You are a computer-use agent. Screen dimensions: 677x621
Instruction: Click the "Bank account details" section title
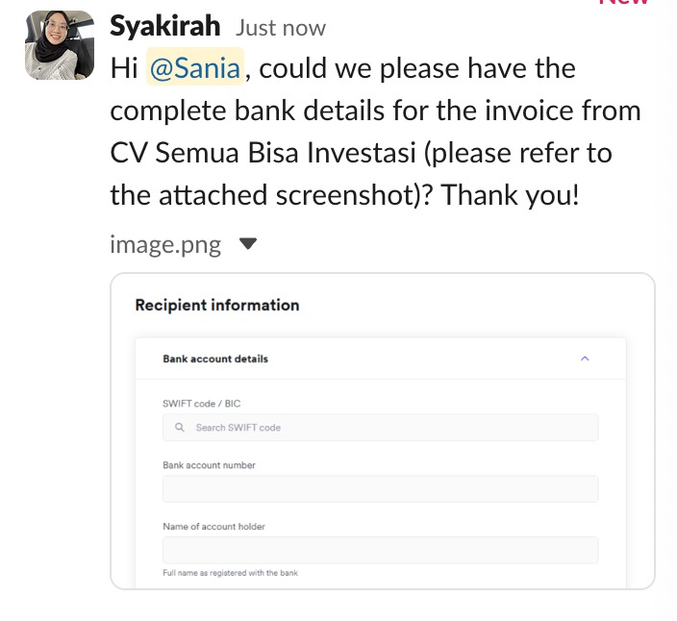point(215,359)
